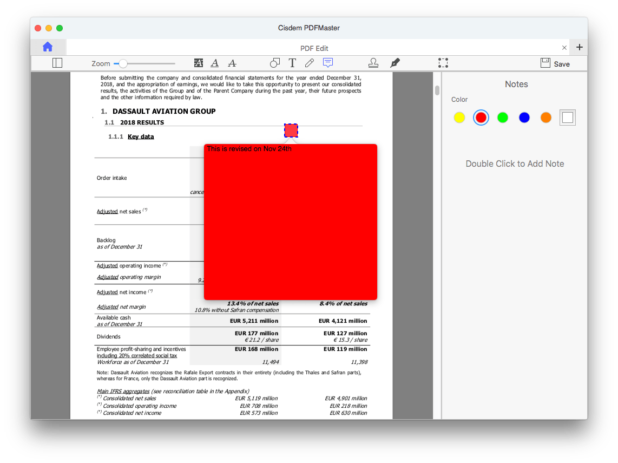The width and height of the screenshot is (618, 463).
Task: Click 'Double Click to Add Note' text
Action: (515, 164)
